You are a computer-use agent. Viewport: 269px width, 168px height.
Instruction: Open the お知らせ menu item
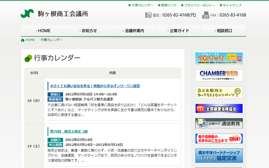click(x=89, y=31)
